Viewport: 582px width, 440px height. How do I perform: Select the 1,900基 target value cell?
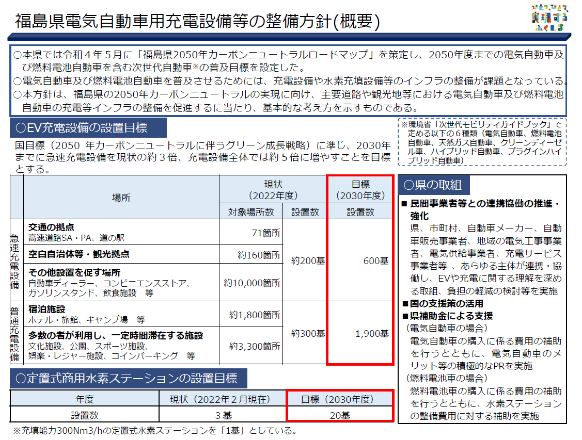coord(372,334)
